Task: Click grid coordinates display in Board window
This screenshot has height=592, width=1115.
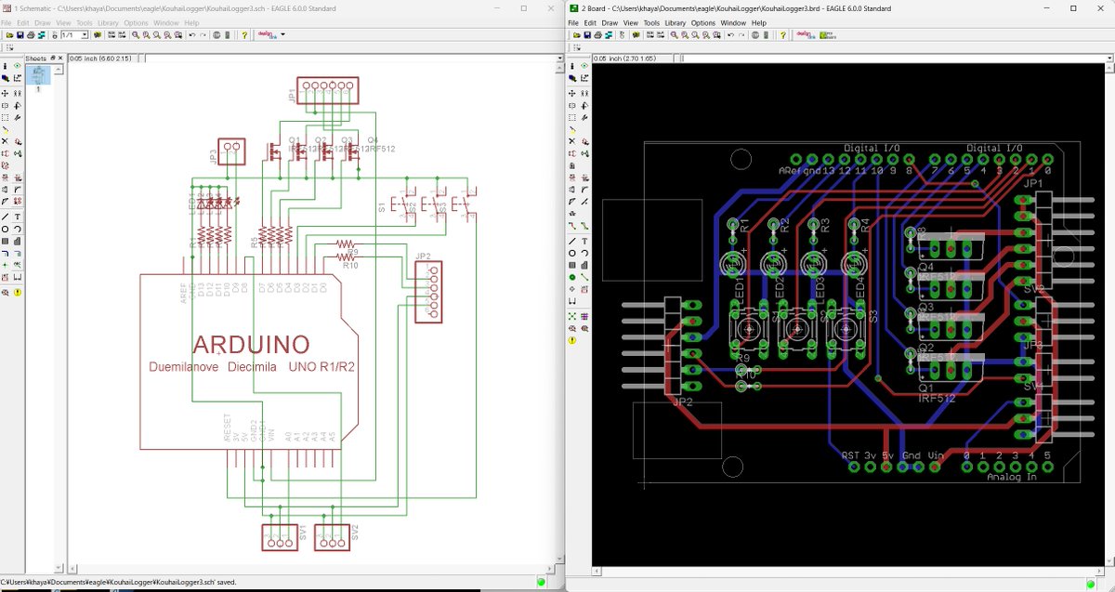Action: tap(633, 59)
